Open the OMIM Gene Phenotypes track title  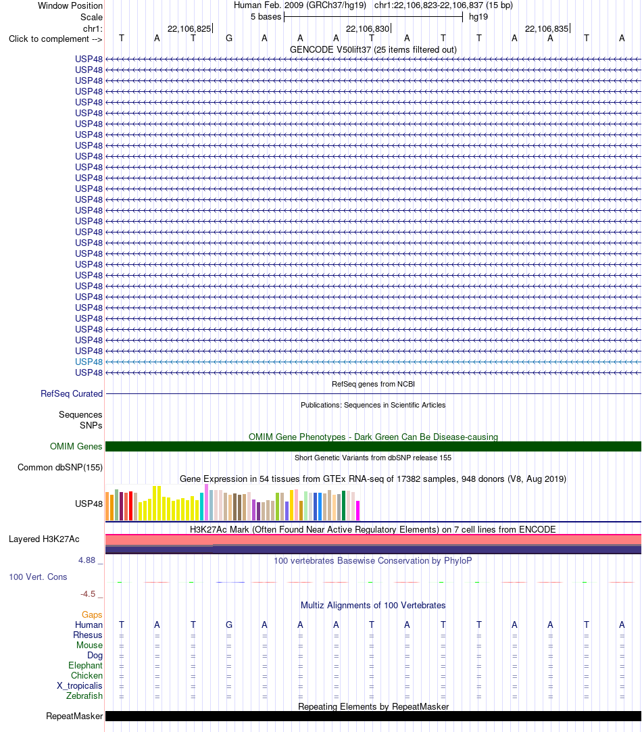(373, 437)
